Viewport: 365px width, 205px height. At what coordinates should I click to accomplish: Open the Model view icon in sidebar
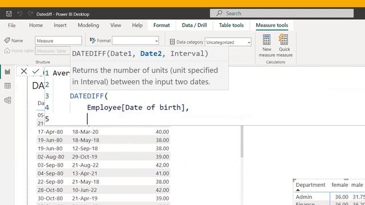[x=7, y=100]
